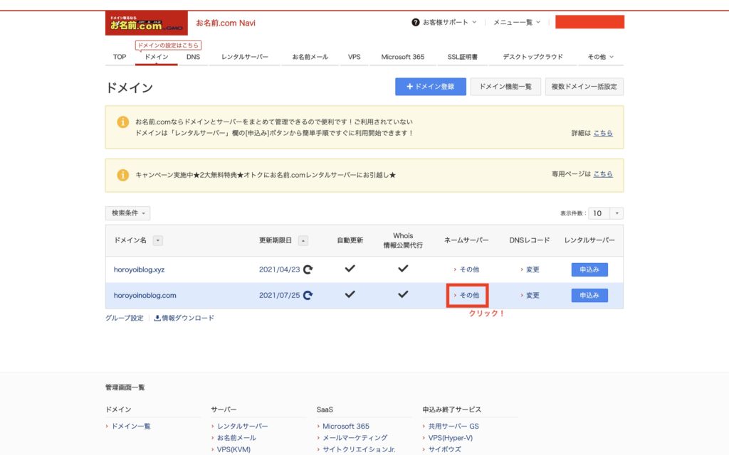Sort by ドメイン名 column arrow
Screen dimensions: 729x455
click(158, 240)
